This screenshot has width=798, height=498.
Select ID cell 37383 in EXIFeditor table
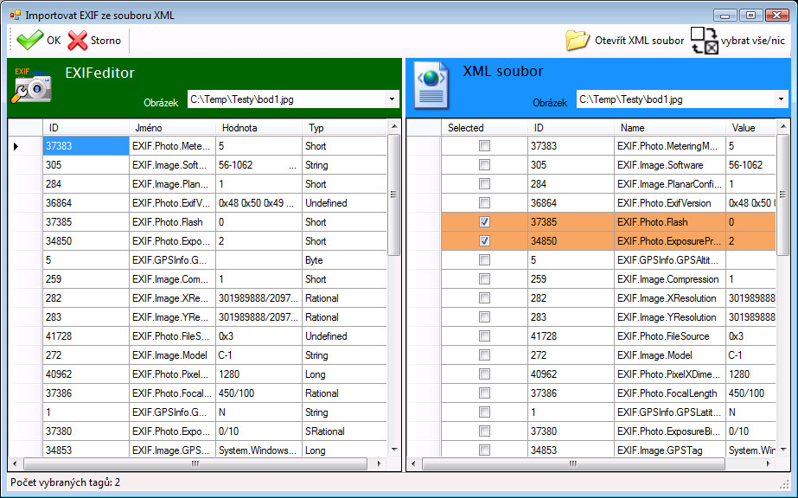click(x=86, y=146)
